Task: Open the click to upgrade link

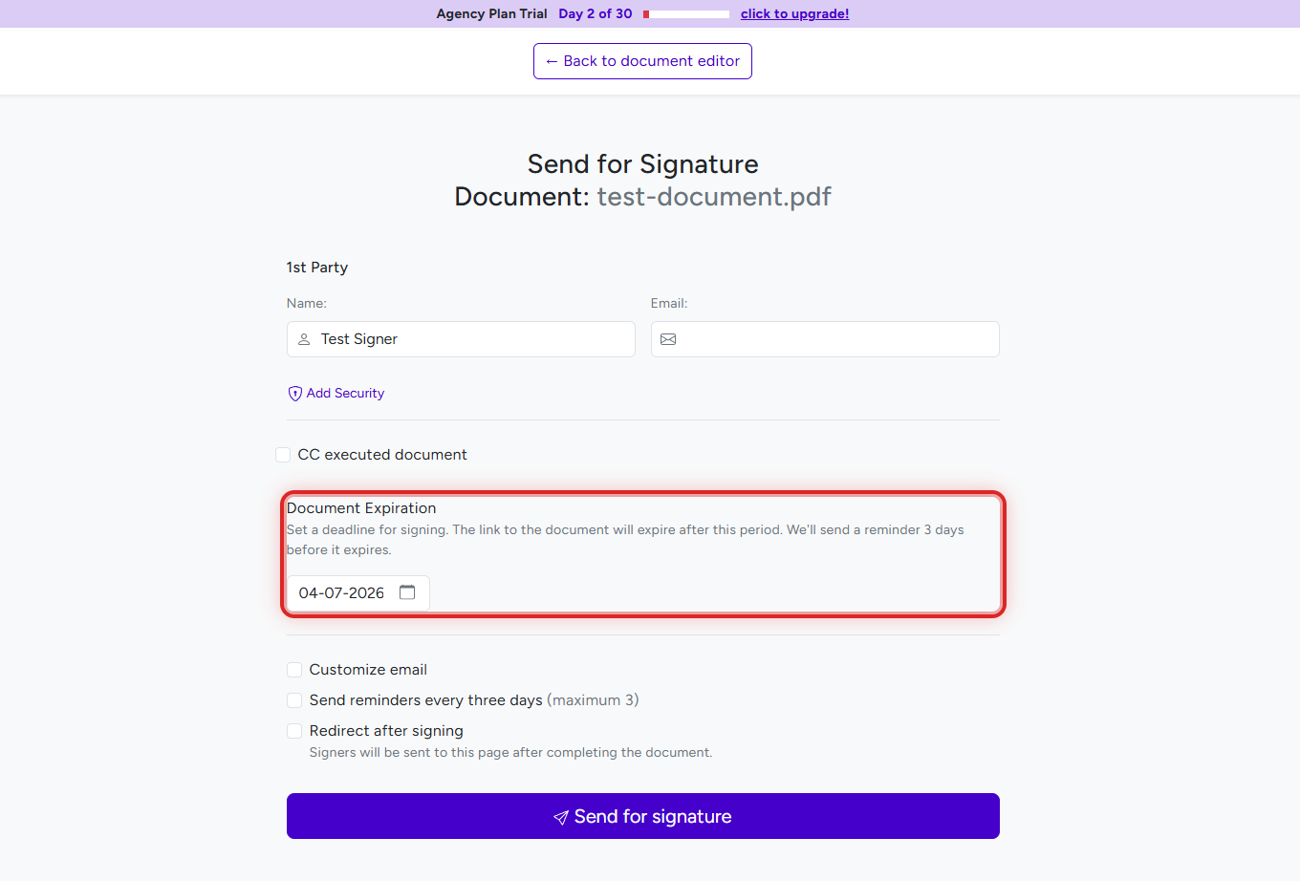Action: pyautogui.click(x=794, y=13)
